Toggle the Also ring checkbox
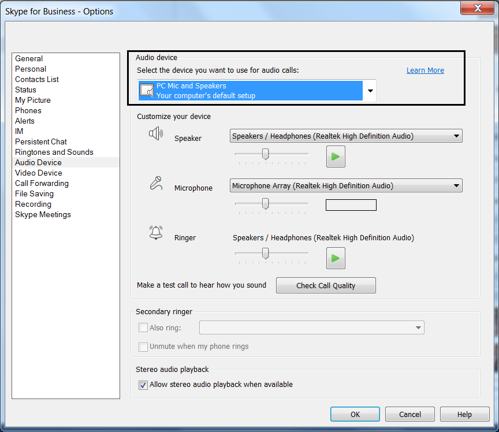 click(x=143, y=327)
